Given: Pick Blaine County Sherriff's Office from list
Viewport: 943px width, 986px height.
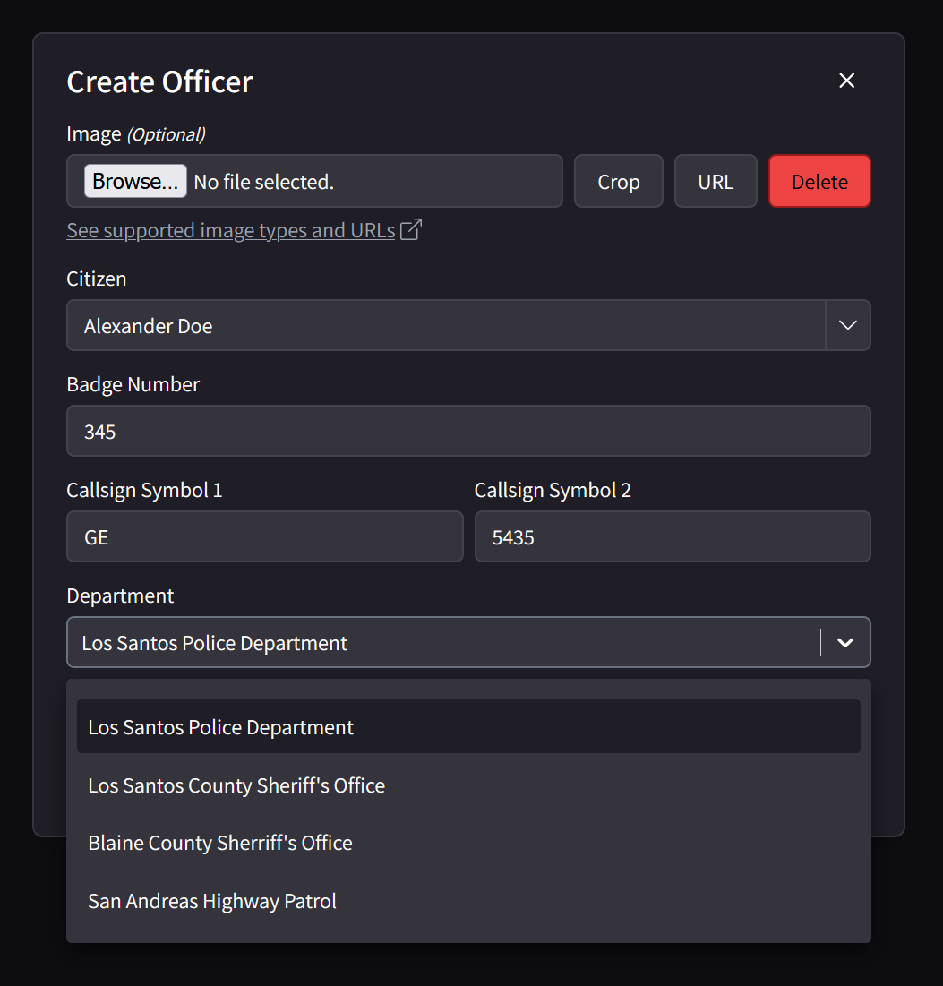Looking at the screenshot, I should coord(467,843).
